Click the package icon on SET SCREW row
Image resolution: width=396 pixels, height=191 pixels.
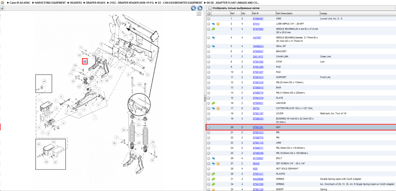pyautogui.click(x=218, y=163)
